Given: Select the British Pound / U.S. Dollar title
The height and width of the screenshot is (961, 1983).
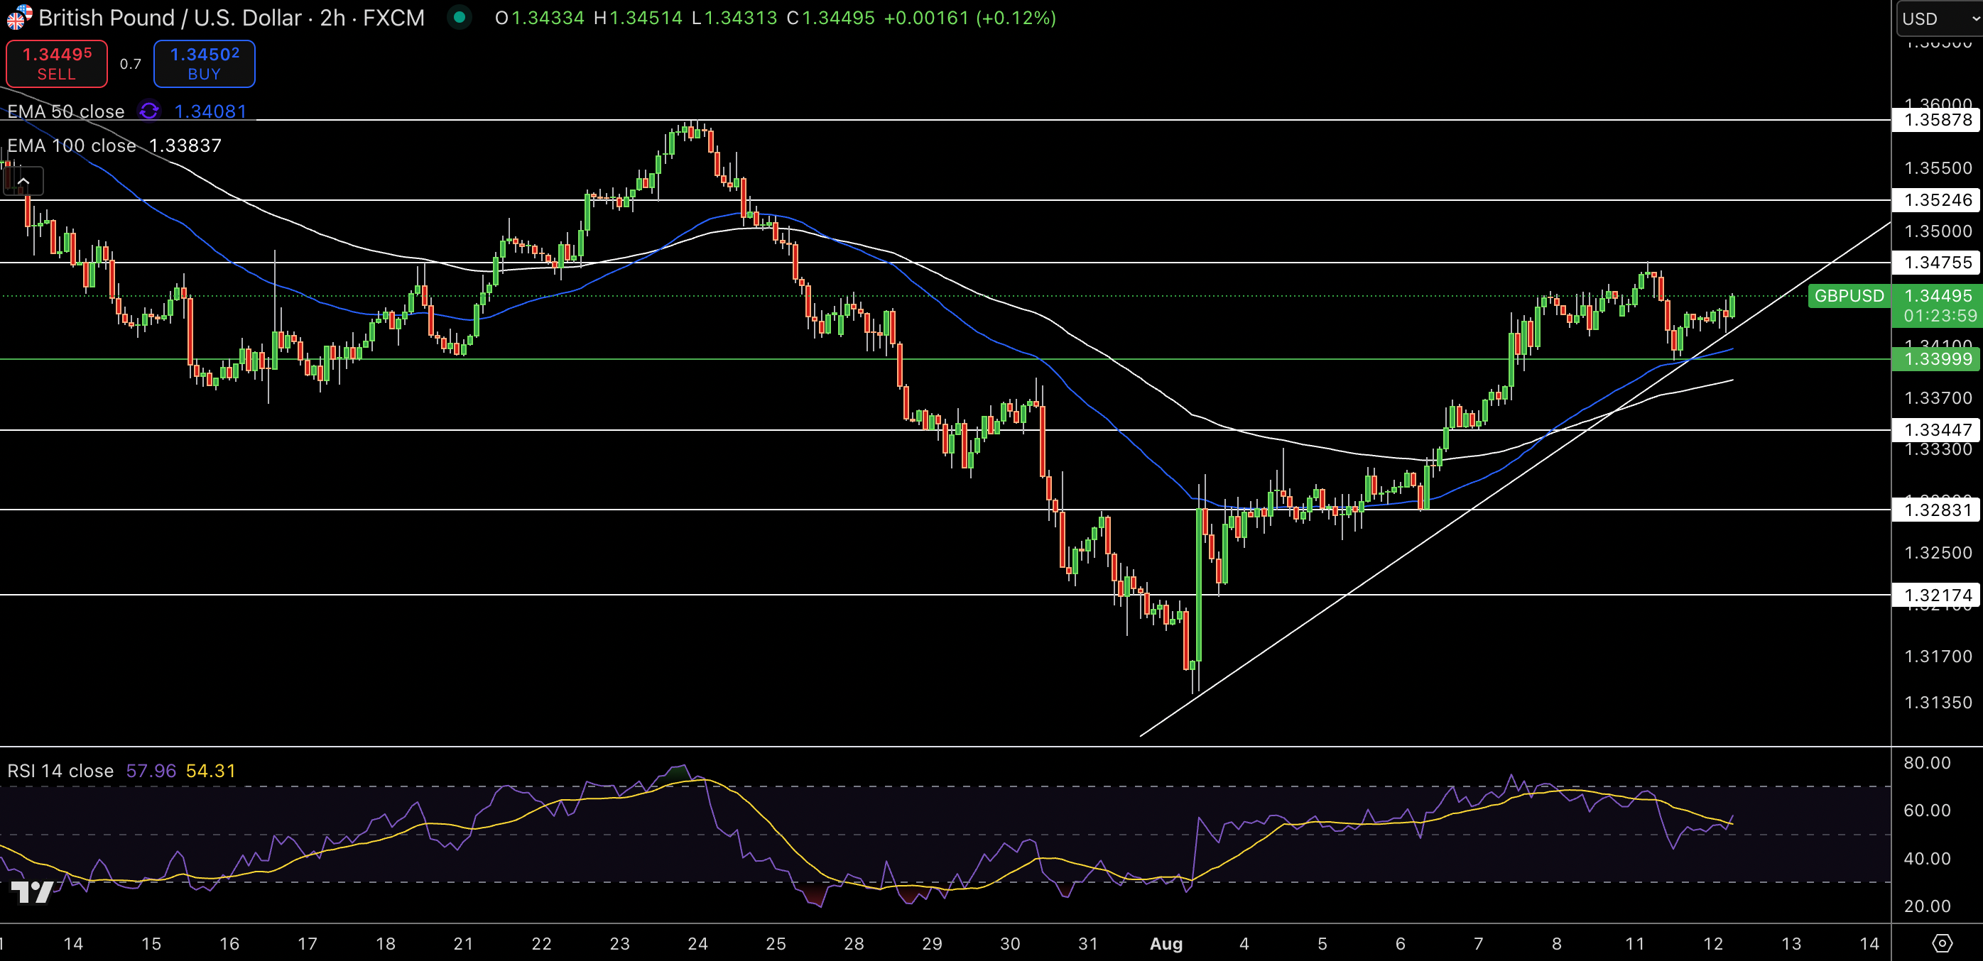Looking at the screenshot, I should (231, 18).
